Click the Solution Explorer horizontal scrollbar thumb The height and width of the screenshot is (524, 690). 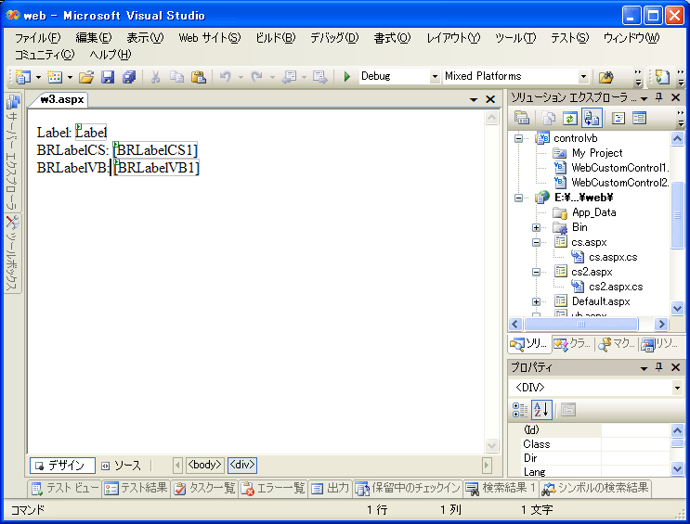pyautogui.click(x=580, y=325)
